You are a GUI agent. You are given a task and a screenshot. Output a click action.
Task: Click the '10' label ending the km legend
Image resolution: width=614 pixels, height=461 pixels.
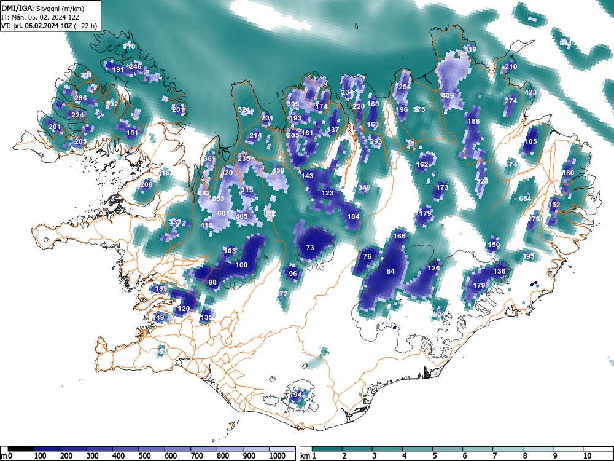pos(586,456)
